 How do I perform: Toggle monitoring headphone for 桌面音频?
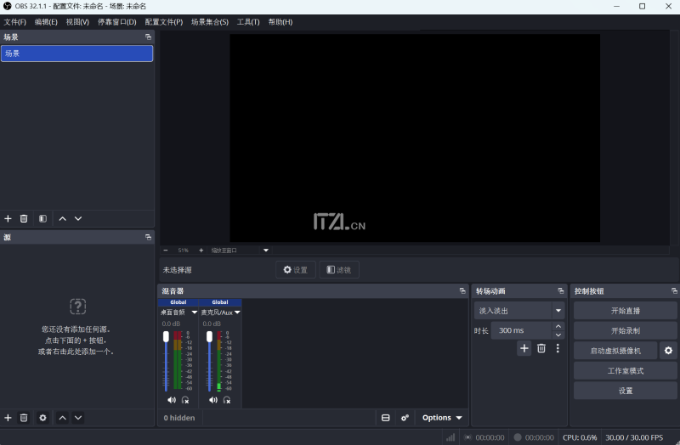(185, 400)
